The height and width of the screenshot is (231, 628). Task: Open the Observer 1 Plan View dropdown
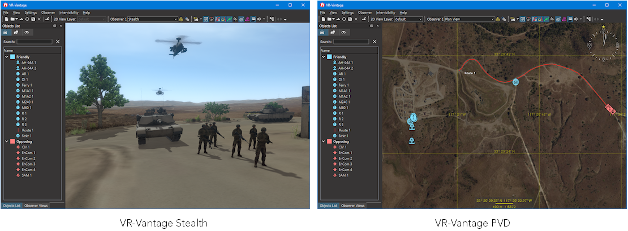click(x=470, y=19)
